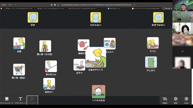Viewport: 193px width, 108px height.
Task: Click the 好き (like) face card
Action: pos(33,17)
